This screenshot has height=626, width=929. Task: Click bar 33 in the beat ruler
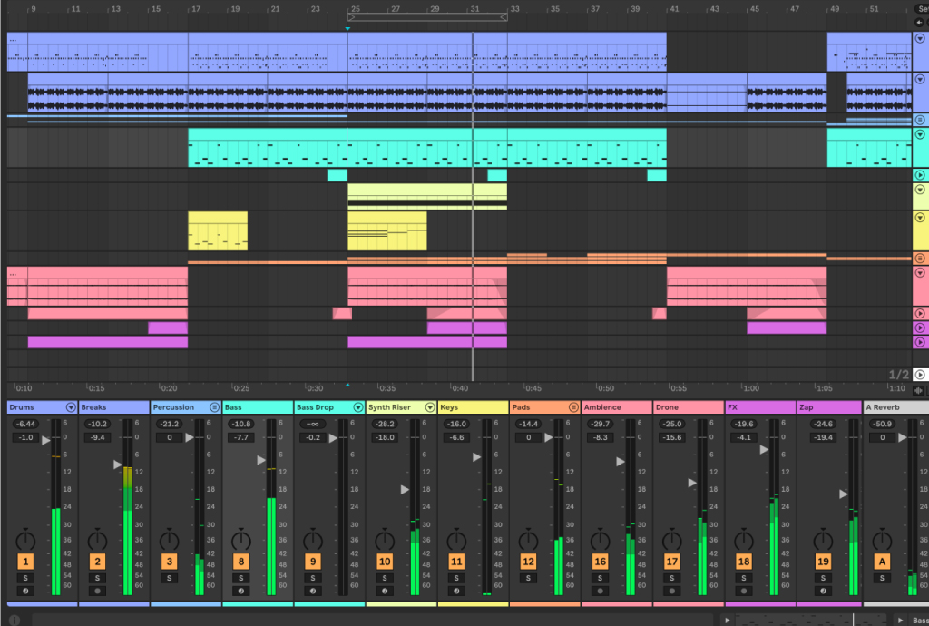click(x=515, y=9)
